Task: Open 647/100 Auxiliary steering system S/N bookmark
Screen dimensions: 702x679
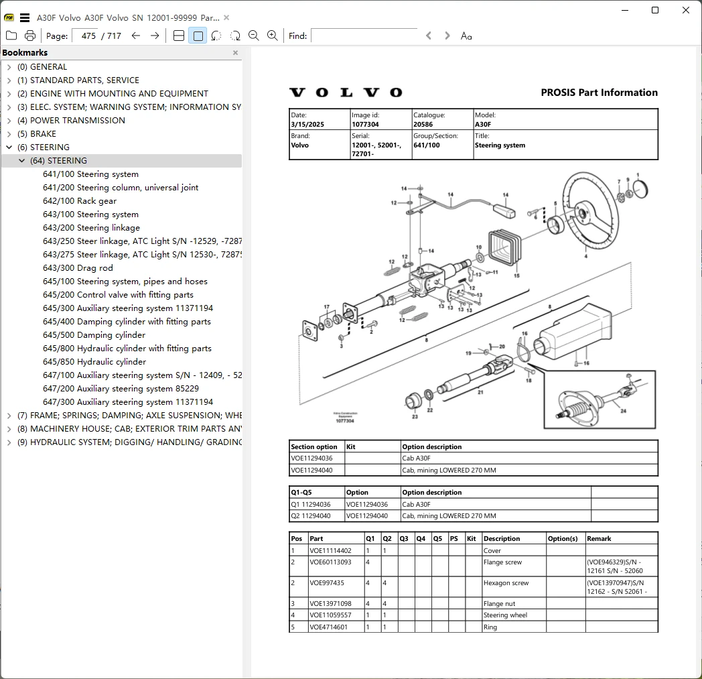Action: (x=143, y=376)
